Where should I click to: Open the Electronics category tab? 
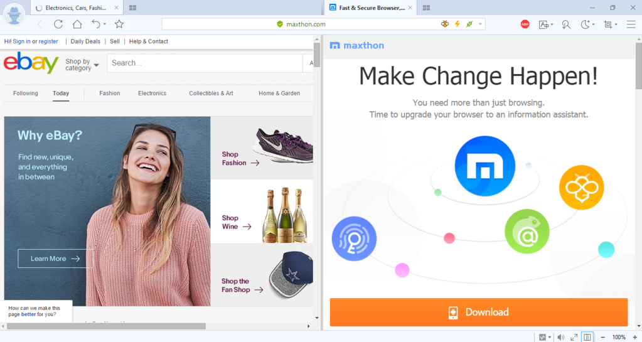(x=152, y=94)
